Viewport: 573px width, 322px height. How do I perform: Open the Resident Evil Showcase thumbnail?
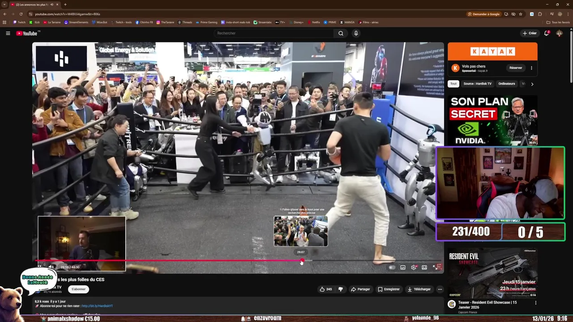point(492,273)
